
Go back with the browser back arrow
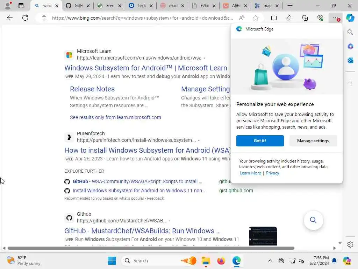[10, 18]
